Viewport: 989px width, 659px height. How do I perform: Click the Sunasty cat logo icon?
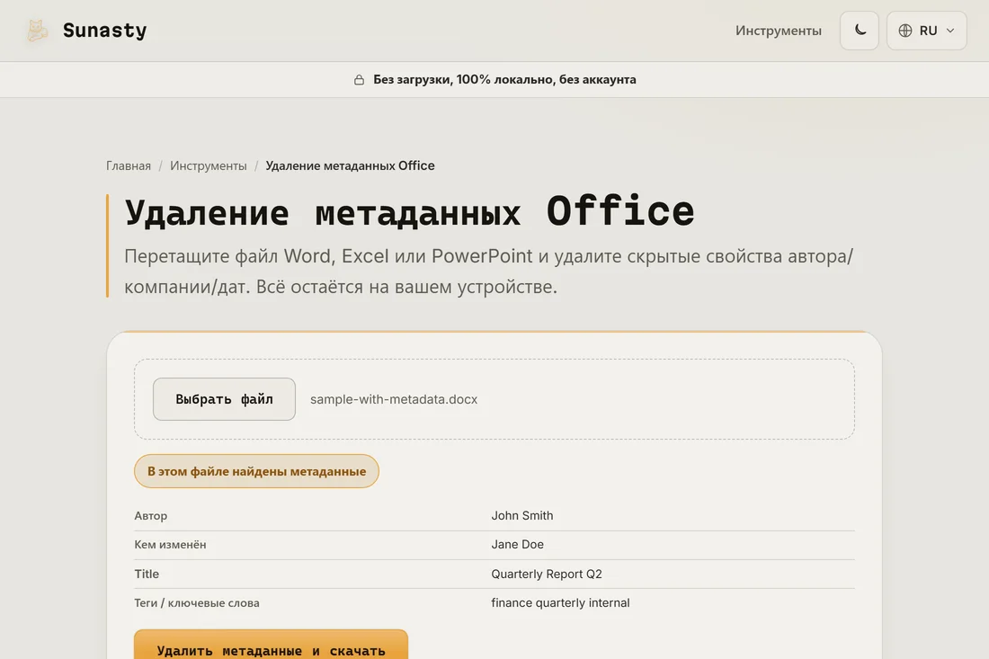click(37, 31)
